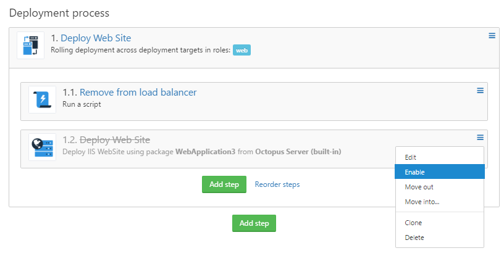Select Enable in the step context menu
Image resolution: width=504 pixels, height=256 pixels.
pyautogui.click(x=414, y=173)
